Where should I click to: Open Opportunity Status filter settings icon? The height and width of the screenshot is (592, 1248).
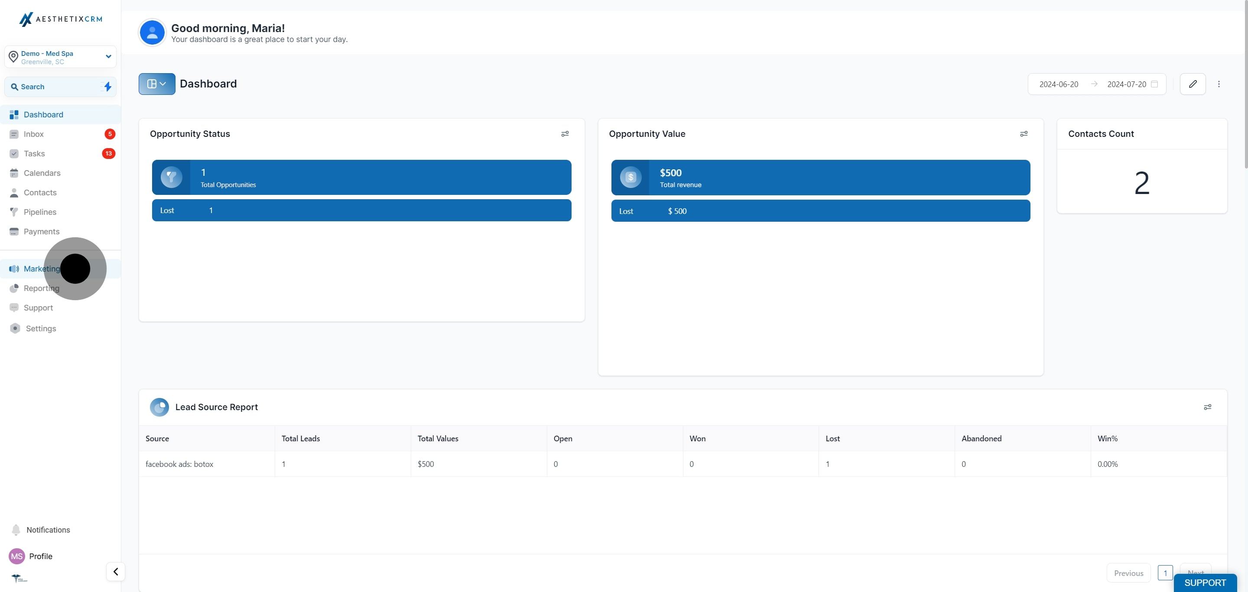pos(565,133)
